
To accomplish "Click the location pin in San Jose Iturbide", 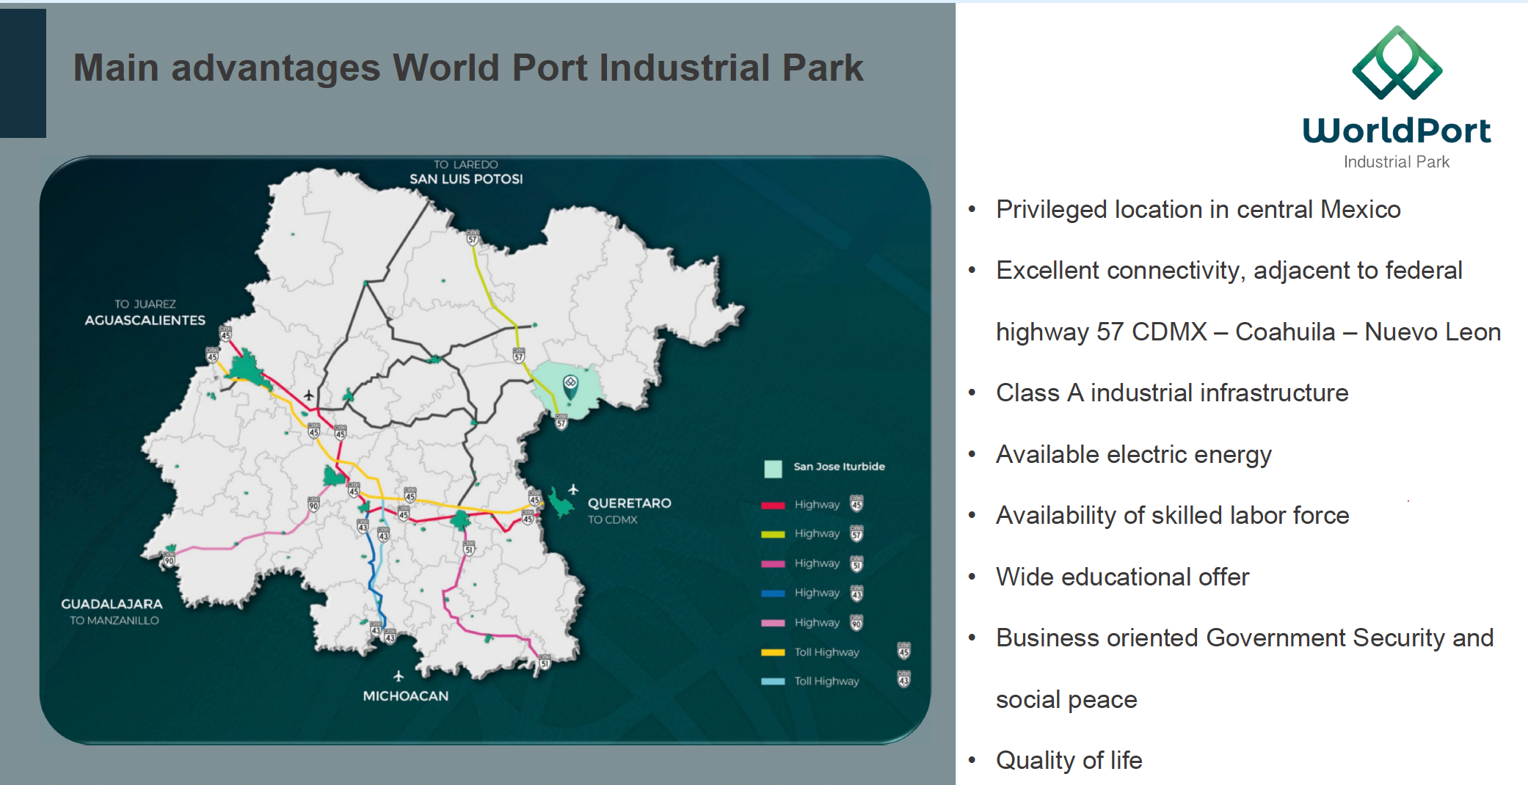I will tap(570, 384).
